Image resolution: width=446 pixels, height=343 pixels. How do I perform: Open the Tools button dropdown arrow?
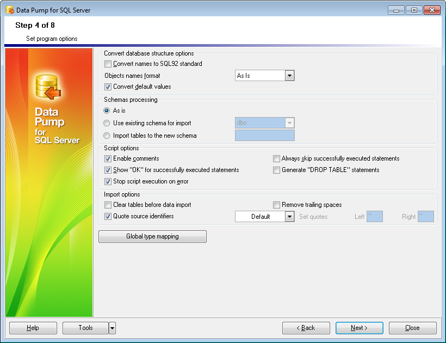[112, 328]
